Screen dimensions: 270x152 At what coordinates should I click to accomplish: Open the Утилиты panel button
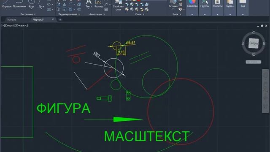tap(218, 4)
